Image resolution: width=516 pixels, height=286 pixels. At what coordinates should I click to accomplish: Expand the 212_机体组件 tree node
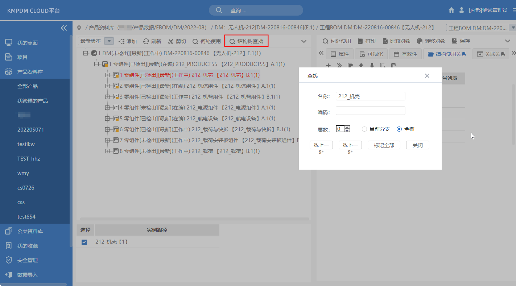107,86
